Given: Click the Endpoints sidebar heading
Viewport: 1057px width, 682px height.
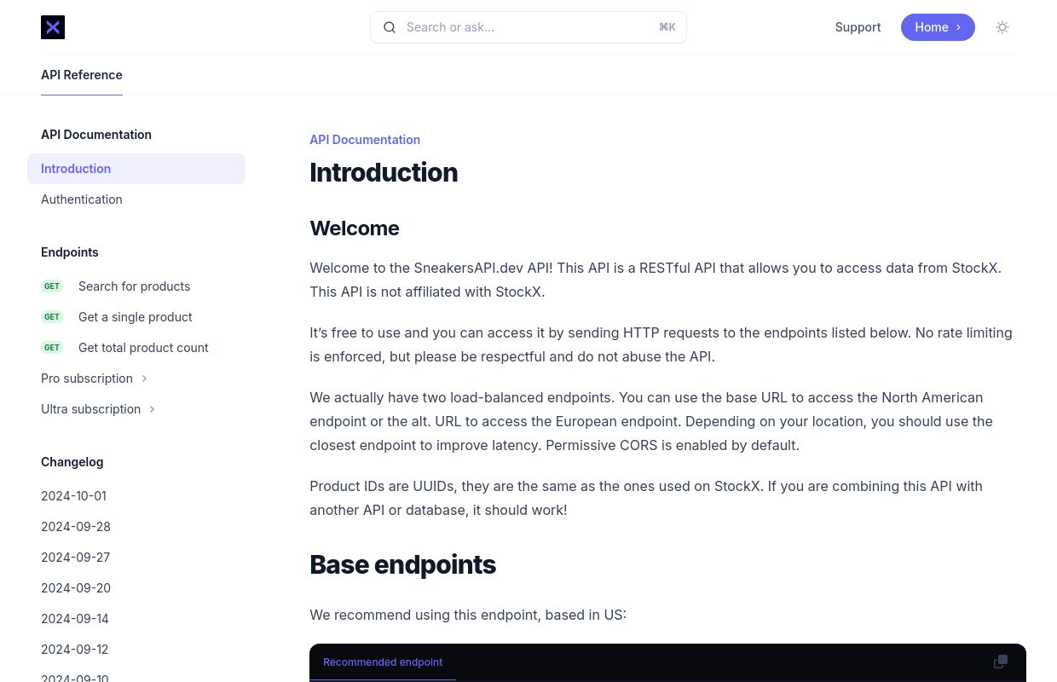Looking at the screenshot, I should point(70,252).
